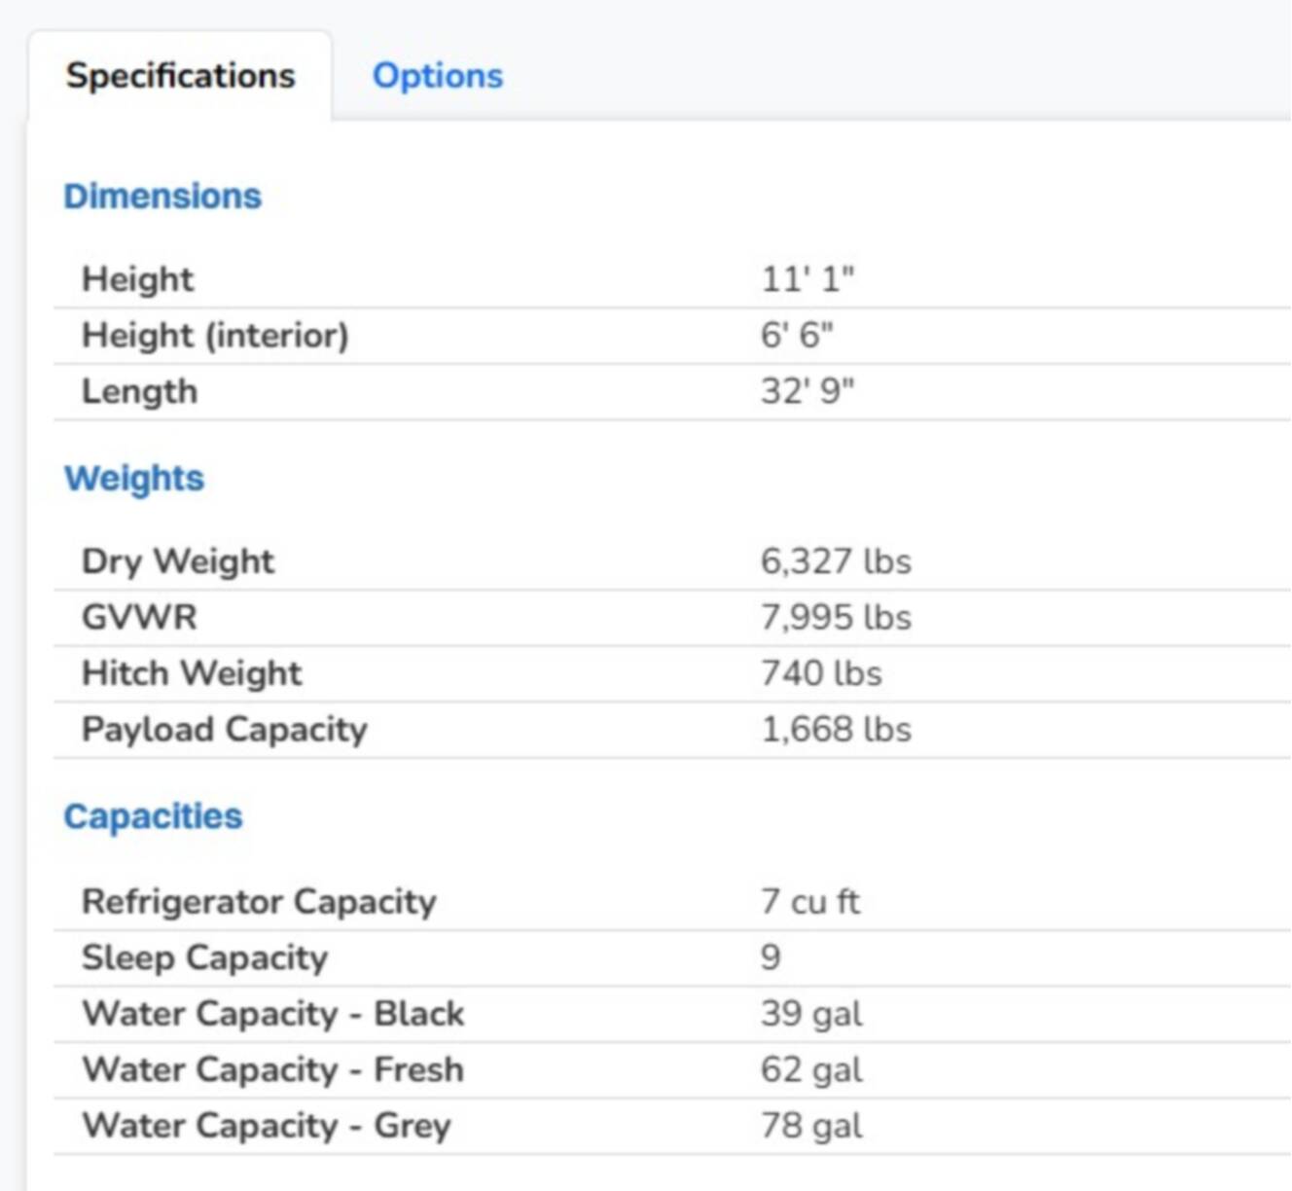Click the 78 gal value
The width and height of the screenshot is (1292, 1191).
(x=811, y=1127)
